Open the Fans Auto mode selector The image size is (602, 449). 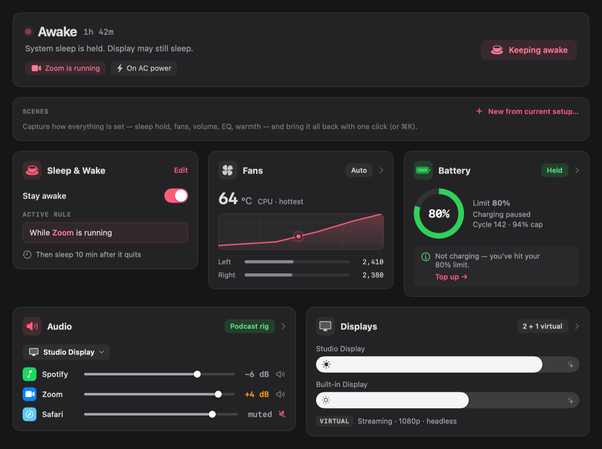(359, 171)
